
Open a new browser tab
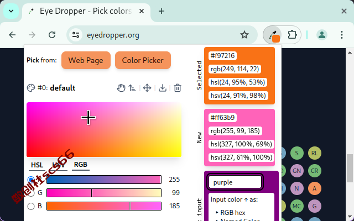click(x=162, y=11)
